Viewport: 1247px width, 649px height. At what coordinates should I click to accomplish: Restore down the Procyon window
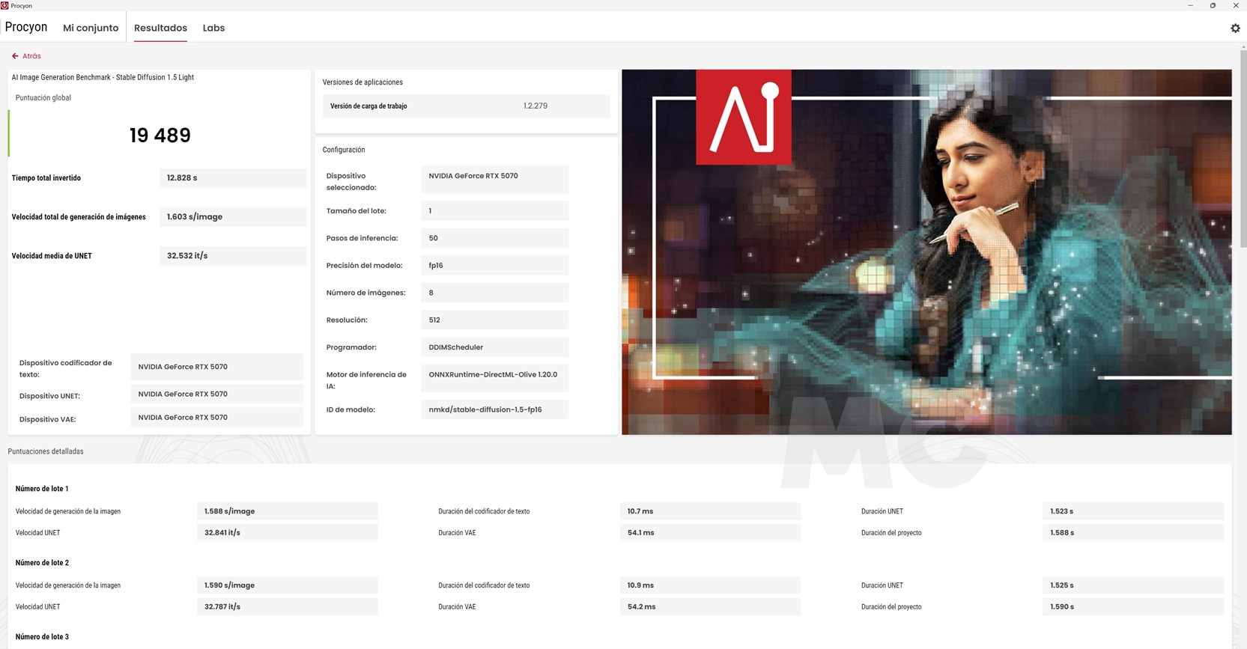(x=1213, y=5)
